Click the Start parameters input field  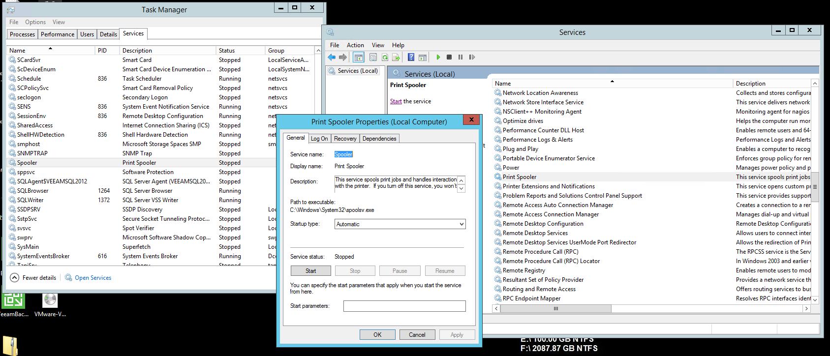click(404, 306)
